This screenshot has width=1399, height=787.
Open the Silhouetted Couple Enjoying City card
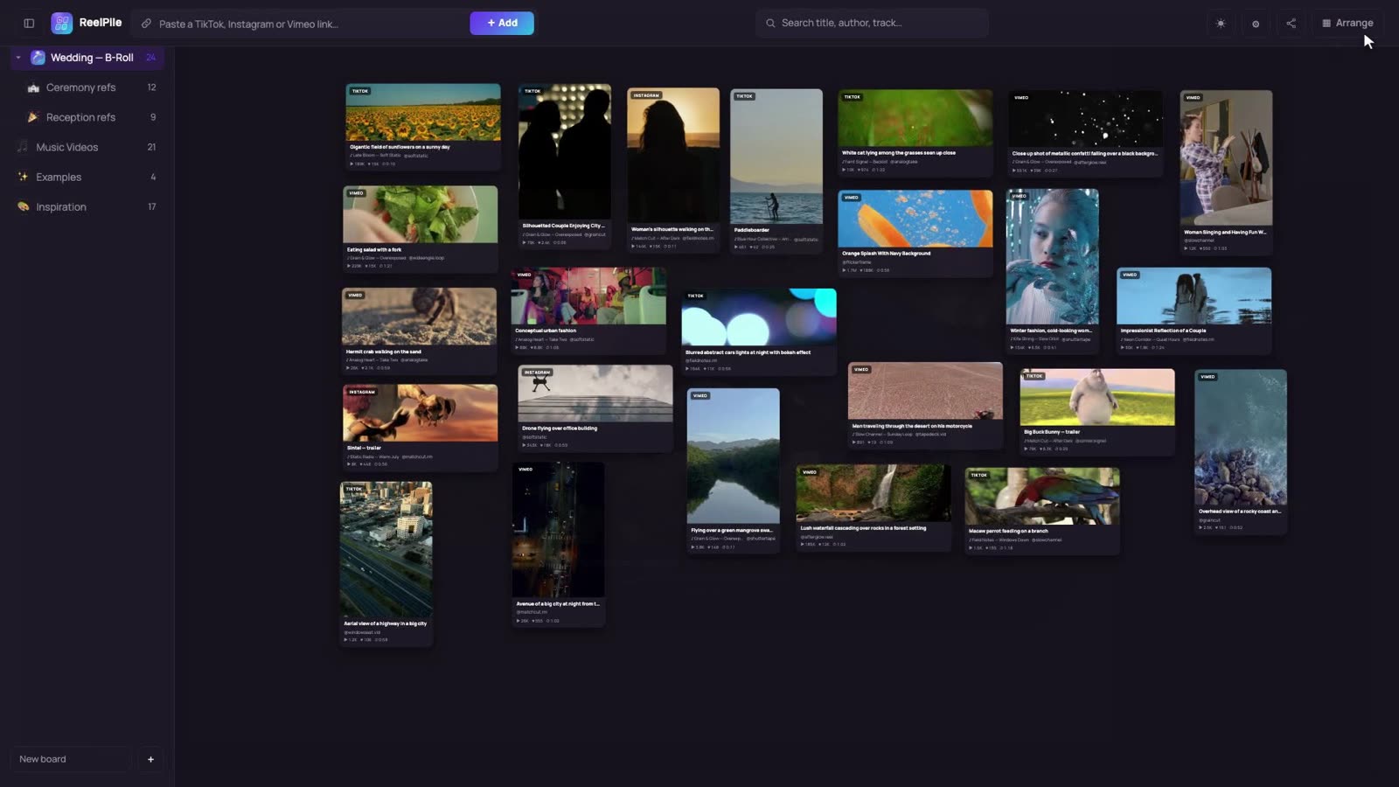(x=565, y=166)
